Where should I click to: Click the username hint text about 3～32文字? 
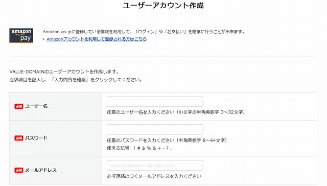pos(176,112)
